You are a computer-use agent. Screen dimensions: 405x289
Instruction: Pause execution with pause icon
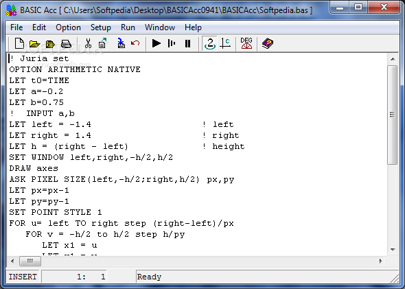tap(188, 43)
